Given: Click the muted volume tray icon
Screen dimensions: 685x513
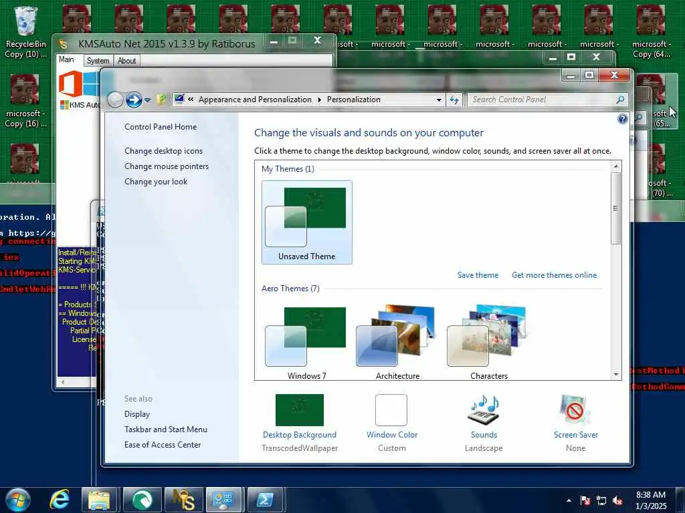Looking at the screenshot, I should [x=617, y=500].
